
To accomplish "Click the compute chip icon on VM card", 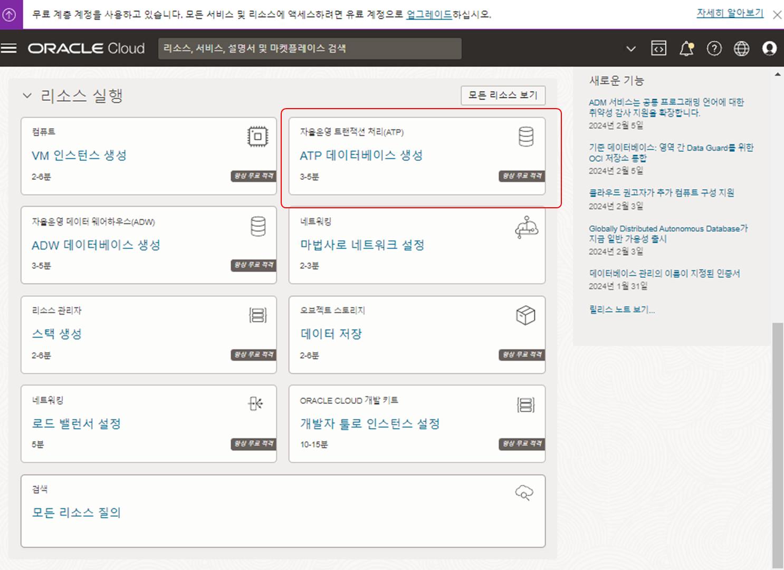I will click(257, 137).
